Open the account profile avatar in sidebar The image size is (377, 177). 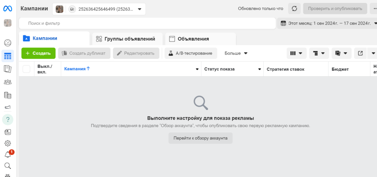(x=7, y=23)
